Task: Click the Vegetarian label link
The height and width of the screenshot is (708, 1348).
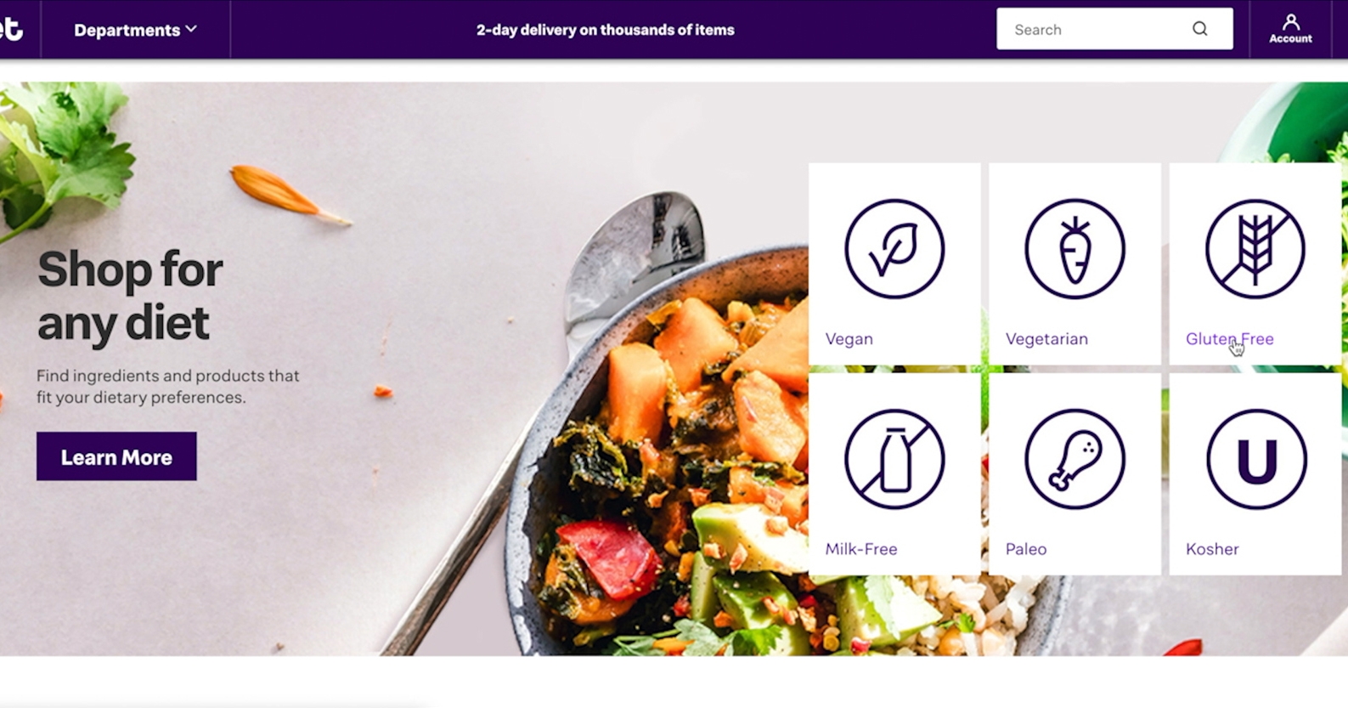Action: (1046, 338)
